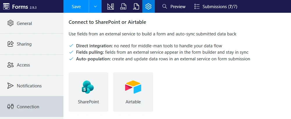Click the Airtable logo icon
The height and width of the screenshot is (119, 291).
click(133, 87)
